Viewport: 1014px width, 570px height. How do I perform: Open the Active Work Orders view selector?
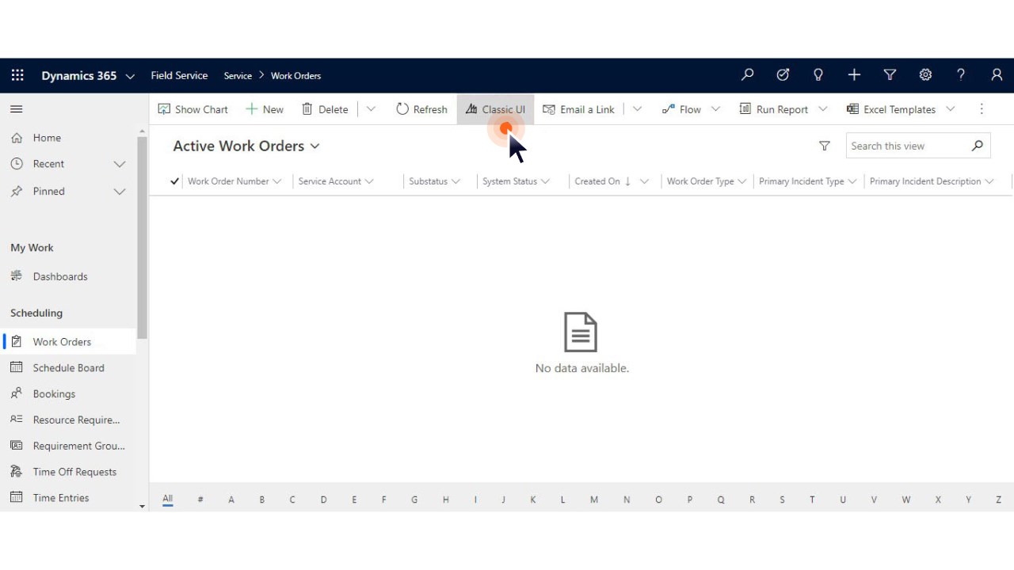coord(246,146)
